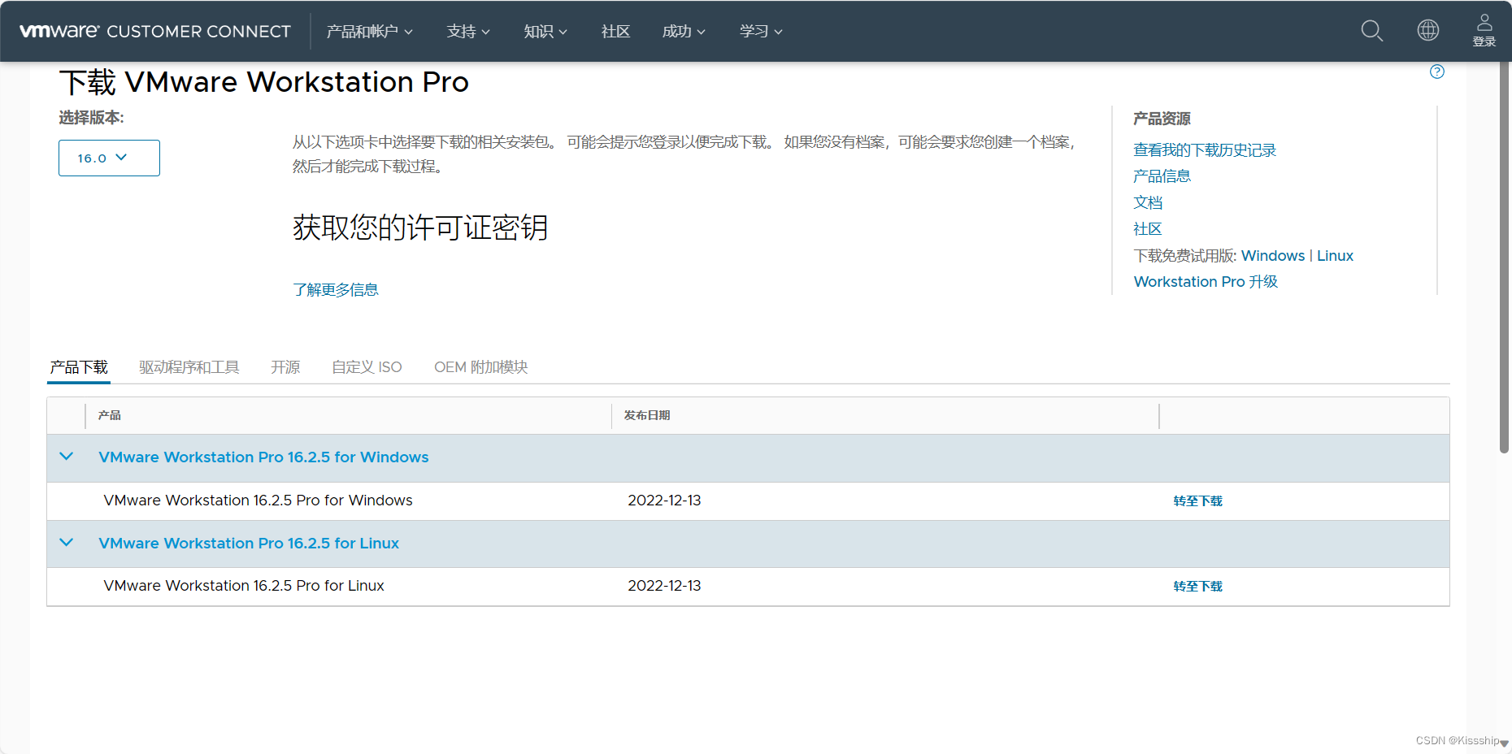Switch to the 驱动程序和工具 tab
Screen dimensions: 1512x754
189,367
